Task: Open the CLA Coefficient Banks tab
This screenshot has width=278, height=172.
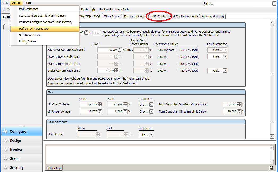Action: tap(185, 16)
